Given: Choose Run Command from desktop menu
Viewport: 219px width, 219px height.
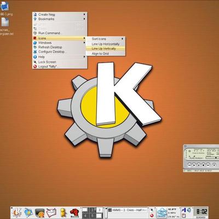Looking at the screenshot, I should click(60, 33).
